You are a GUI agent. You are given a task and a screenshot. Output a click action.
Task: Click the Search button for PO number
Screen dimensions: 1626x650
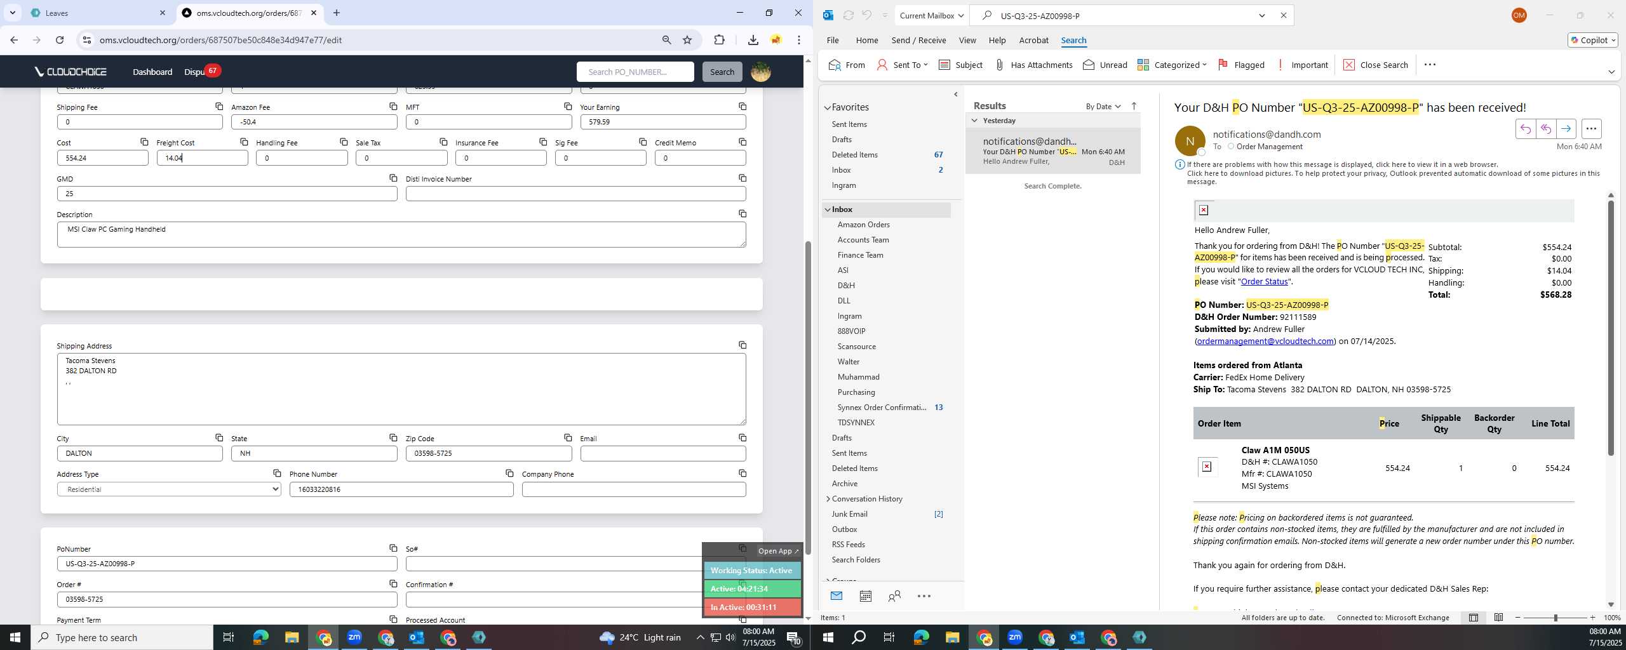(x=722, y=72)
